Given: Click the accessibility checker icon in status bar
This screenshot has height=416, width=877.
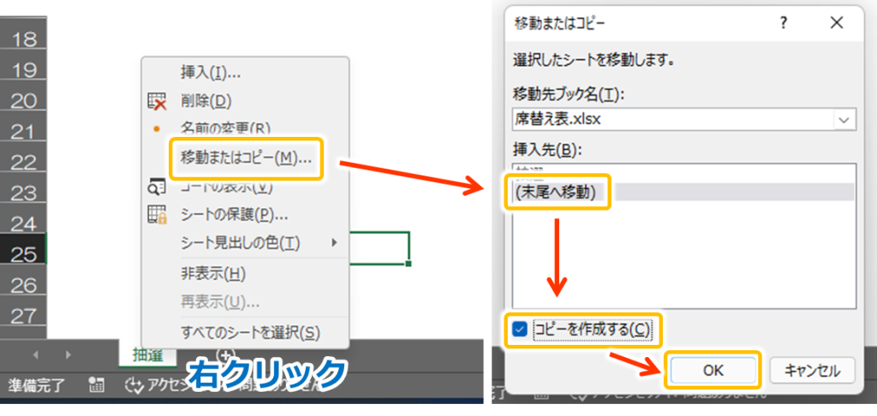Looking at the screenshot, I should tap(132, 385).
